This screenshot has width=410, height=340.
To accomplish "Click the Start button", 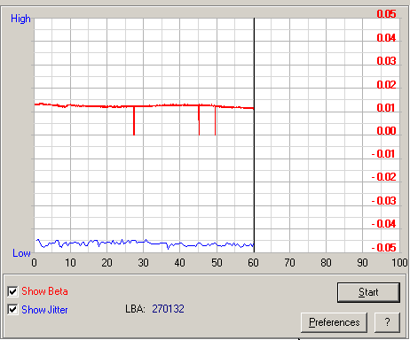I will point(368,292).
